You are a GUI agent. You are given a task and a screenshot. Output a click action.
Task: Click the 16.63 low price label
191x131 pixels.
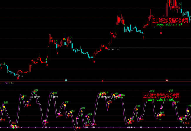(20, 76)
